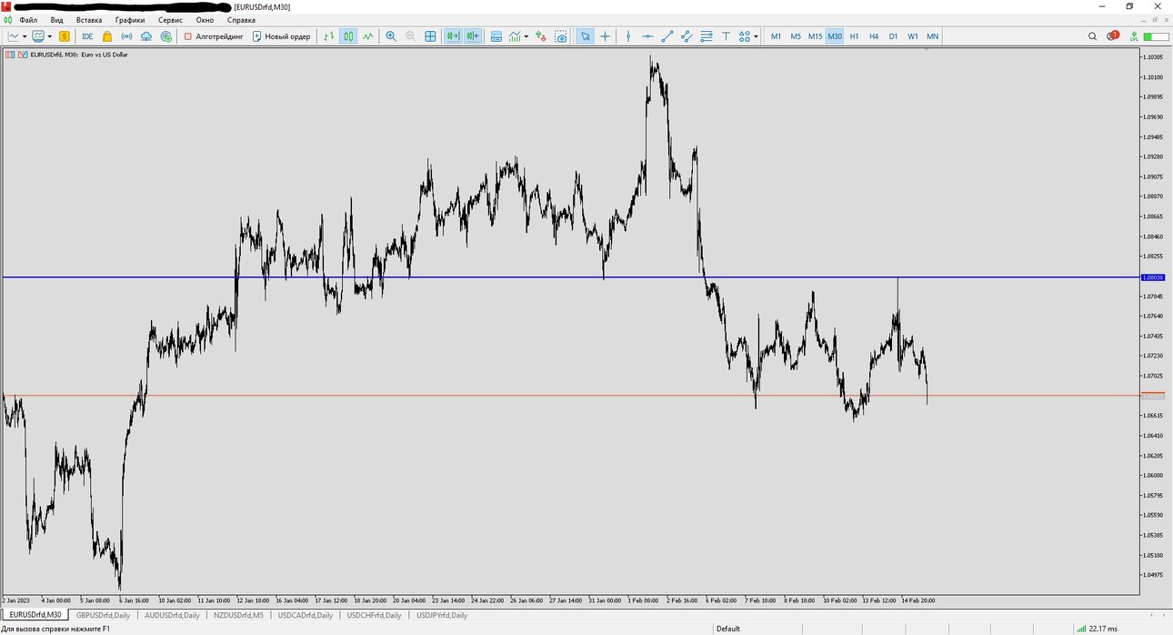
Task: Expand the objects dropdown arrow
Action: click(757, 36)
